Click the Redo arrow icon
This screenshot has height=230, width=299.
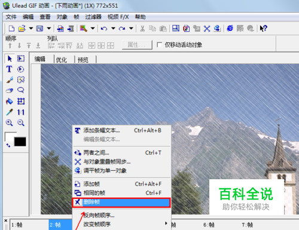122,29
